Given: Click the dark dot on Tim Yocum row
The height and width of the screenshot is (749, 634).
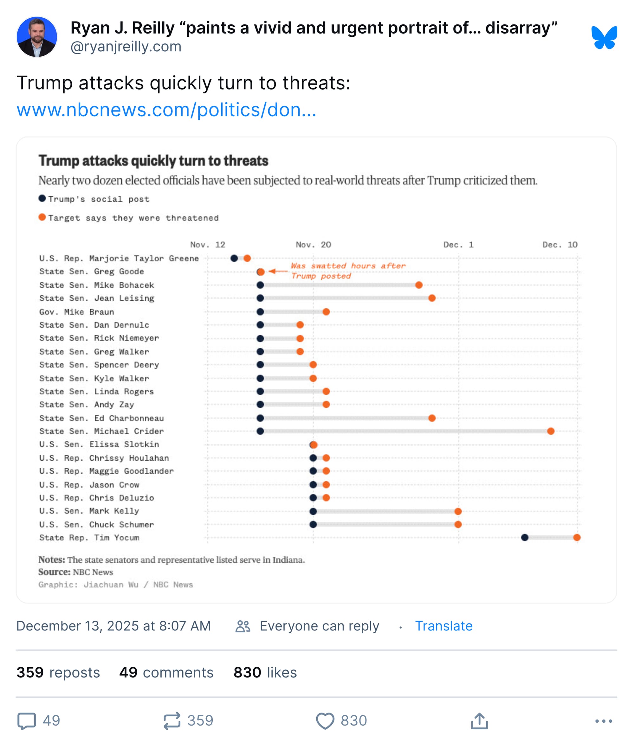Looking at the screenshot, I should (x=525, y=537).
